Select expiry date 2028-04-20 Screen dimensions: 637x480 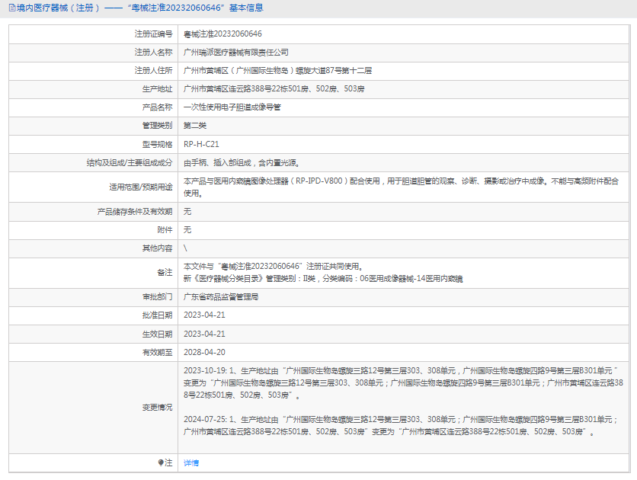click(204, 353)
